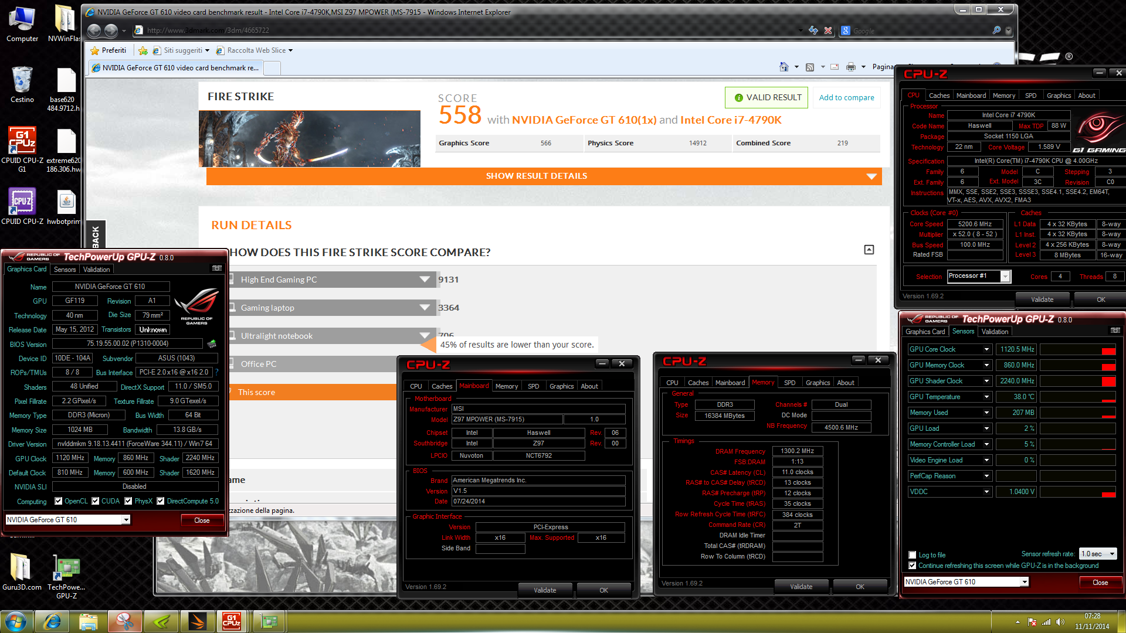Click the browser address bar URL field
1126x633 pixels.
tap(469, 30)
